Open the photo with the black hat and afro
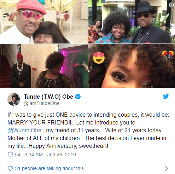The height and width of the screenshot is (174, 175). pos(132,22)
